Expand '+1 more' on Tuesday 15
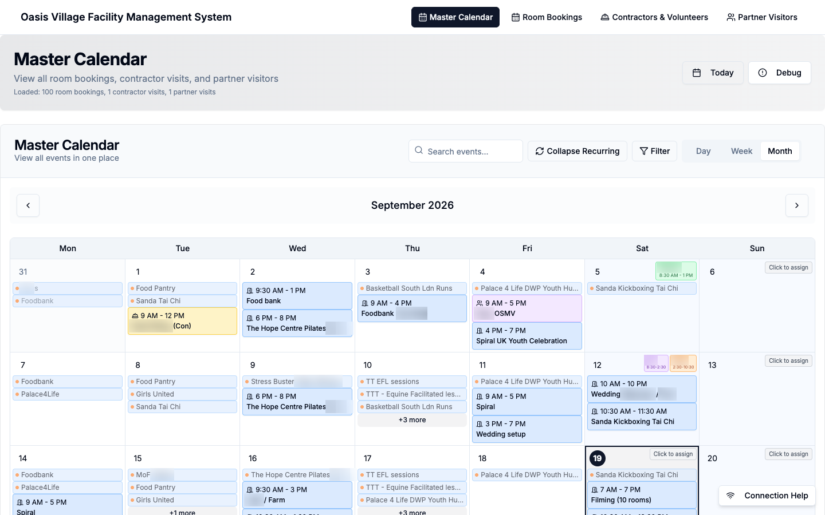Image resolution: width=825 pixels, height=515 pixels. 182,512
